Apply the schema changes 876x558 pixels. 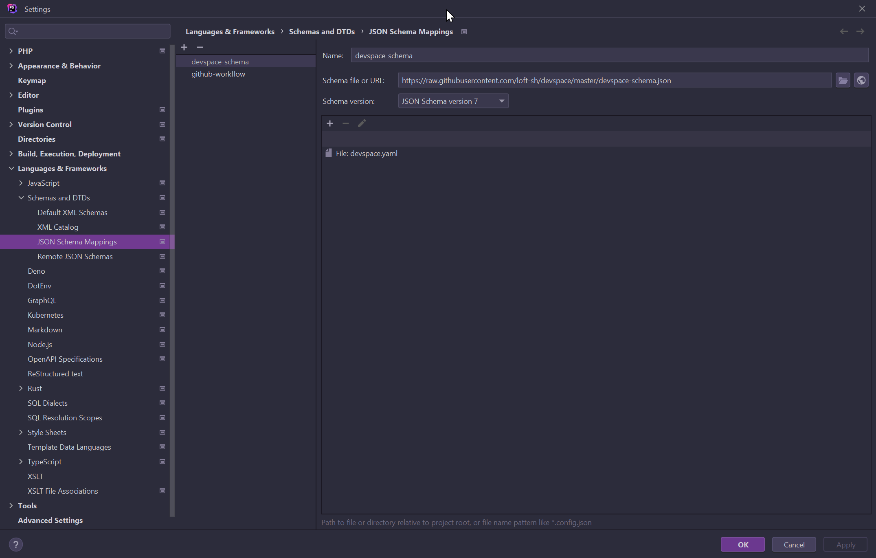click(845, 544)
